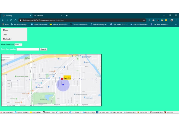Open the Upload My Resume bookmark
The image size is (179, 127).
tap(39, 24)
